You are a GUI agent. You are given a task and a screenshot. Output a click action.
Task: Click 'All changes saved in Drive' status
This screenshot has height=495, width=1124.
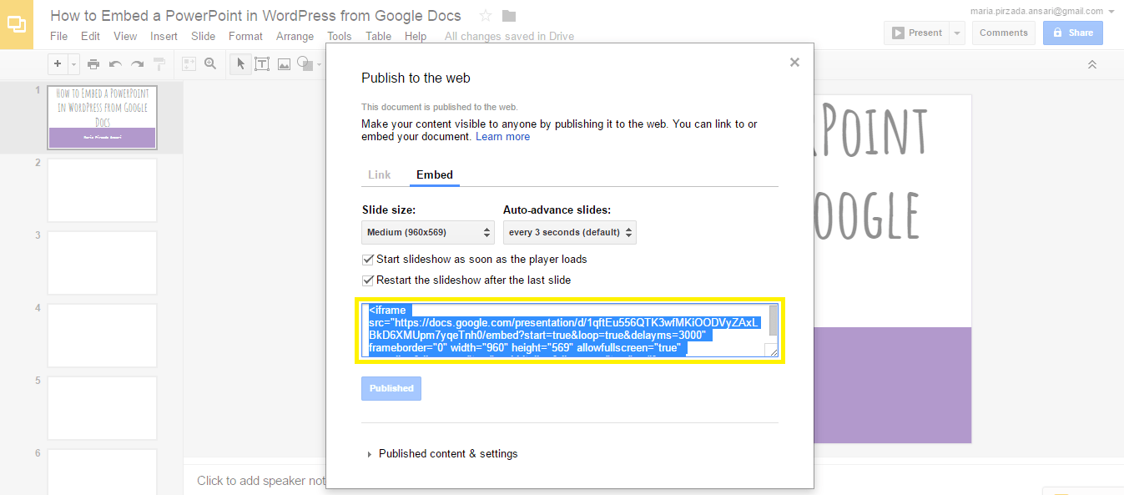pos(509,36)
